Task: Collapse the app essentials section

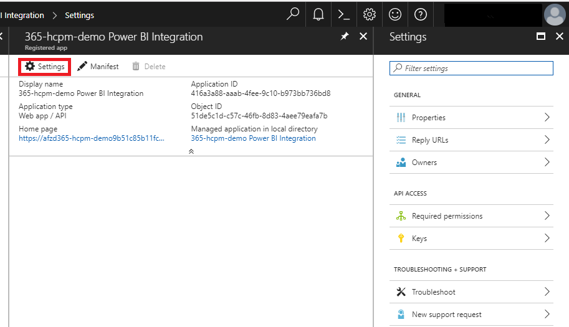Action: pos(191,151)
